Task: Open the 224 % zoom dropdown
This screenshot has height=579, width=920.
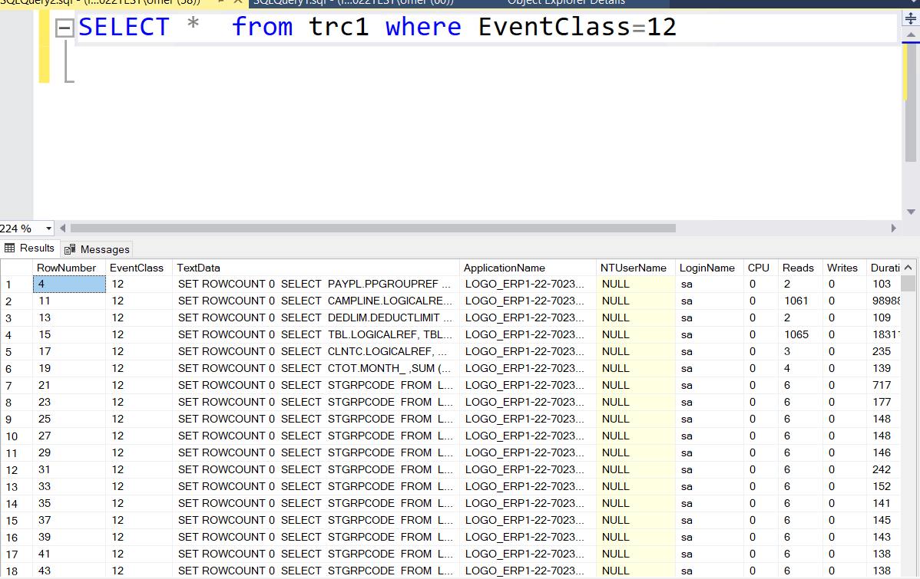Action: (48, 229)
